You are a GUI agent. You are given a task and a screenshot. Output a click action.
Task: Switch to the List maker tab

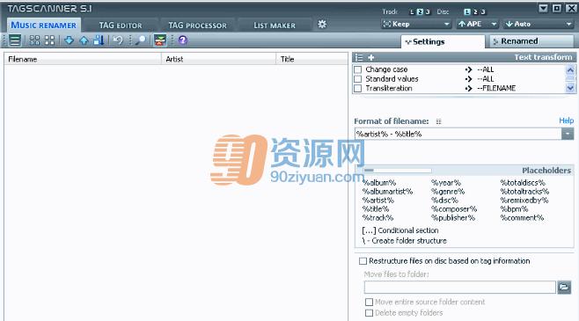tap(275, 26)
